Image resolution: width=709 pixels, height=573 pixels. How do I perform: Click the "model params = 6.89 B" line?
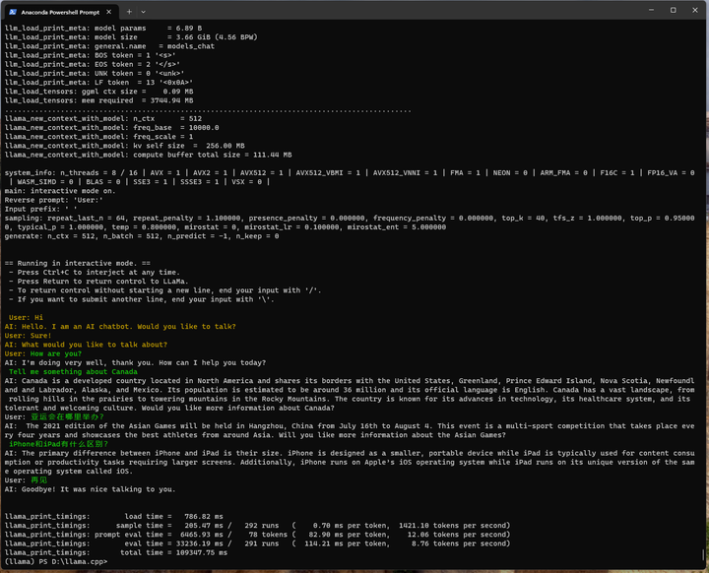click(103, 28)
